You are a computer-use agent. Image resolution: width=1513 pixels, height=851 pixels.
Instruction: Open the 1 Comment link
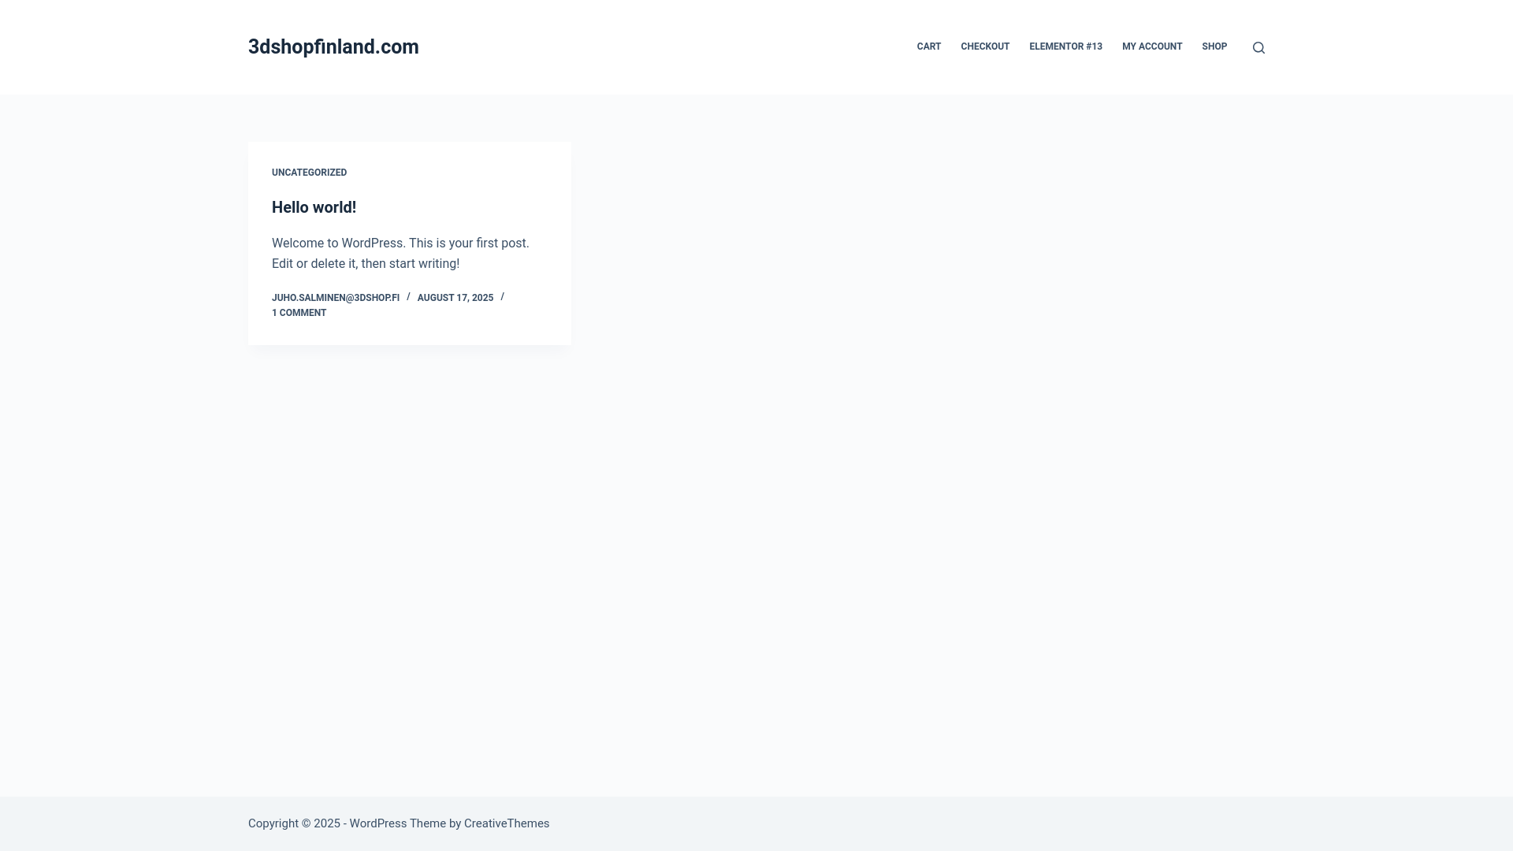click(299, 313)
